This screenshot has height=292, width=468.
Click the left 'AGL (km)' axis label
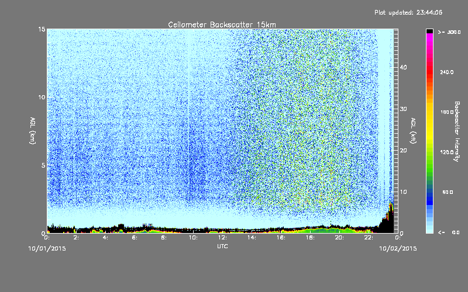33,130
